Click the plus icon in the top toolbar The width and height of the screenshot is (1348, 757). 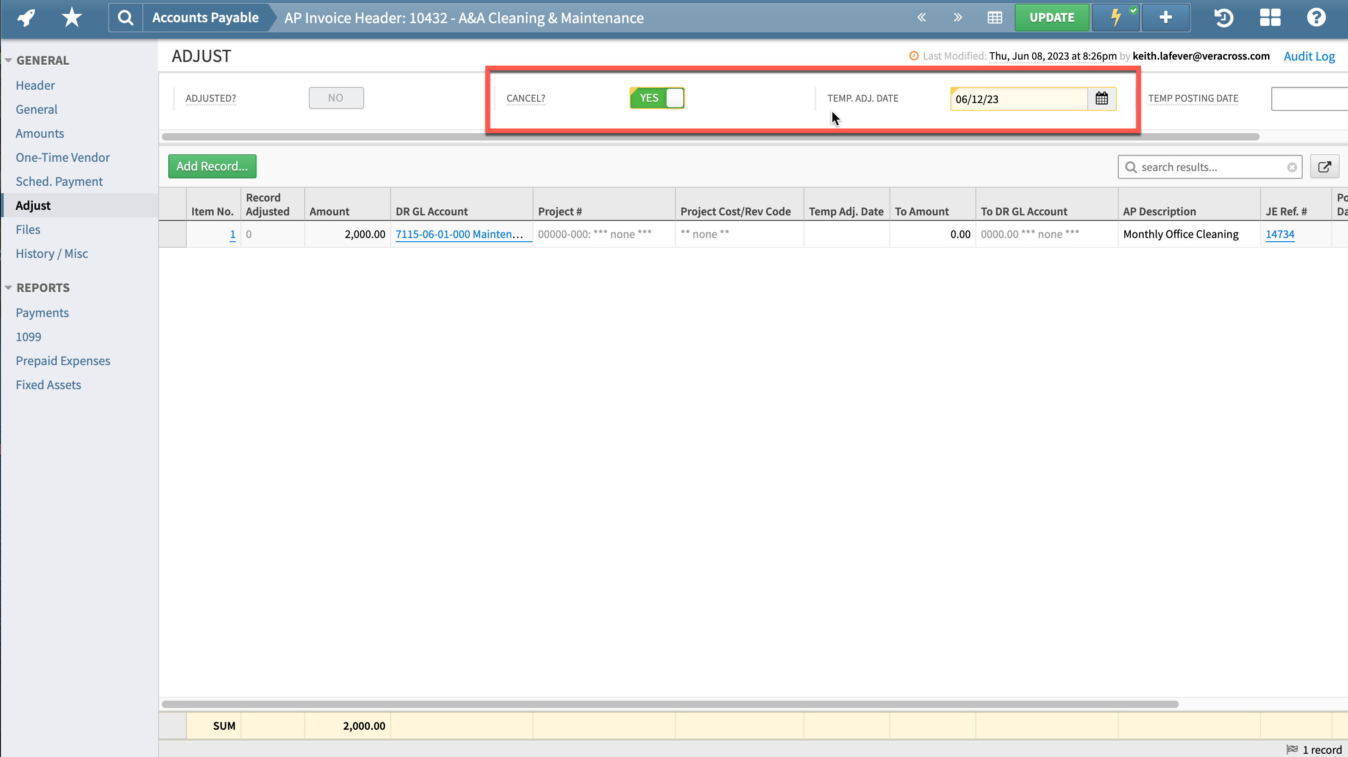tap(1166, 17)
